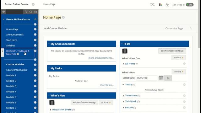201x113 pixels.
Task: Open the Home Page title options chevron
Action: 63,17
